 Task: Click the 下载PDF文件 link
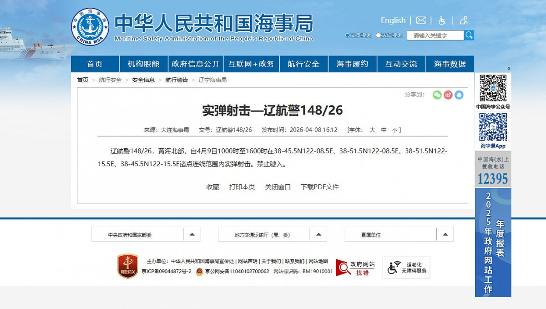pyautogui.click(x=319, y=187)
